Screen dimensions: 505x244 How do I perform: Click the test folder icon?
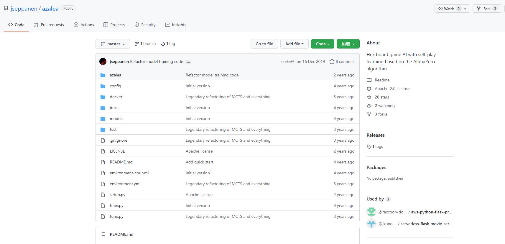[103, 130]
